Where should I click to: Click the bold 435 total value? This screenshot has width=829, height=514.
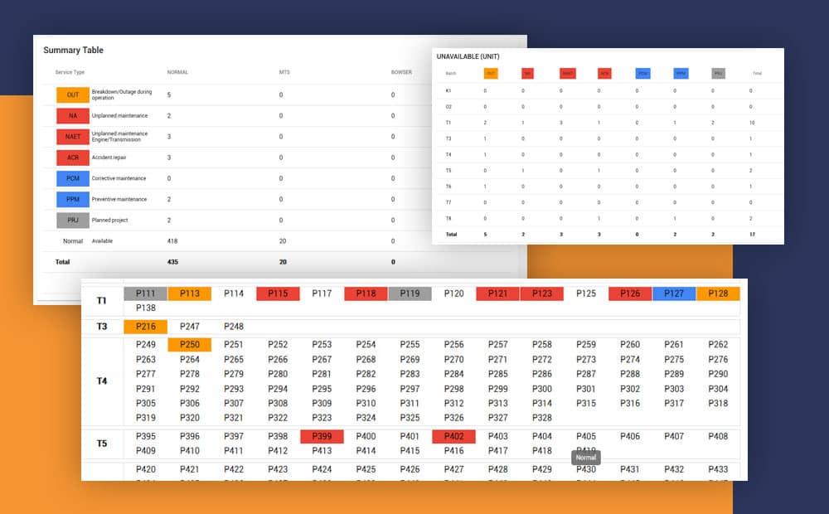coord(173,262)
